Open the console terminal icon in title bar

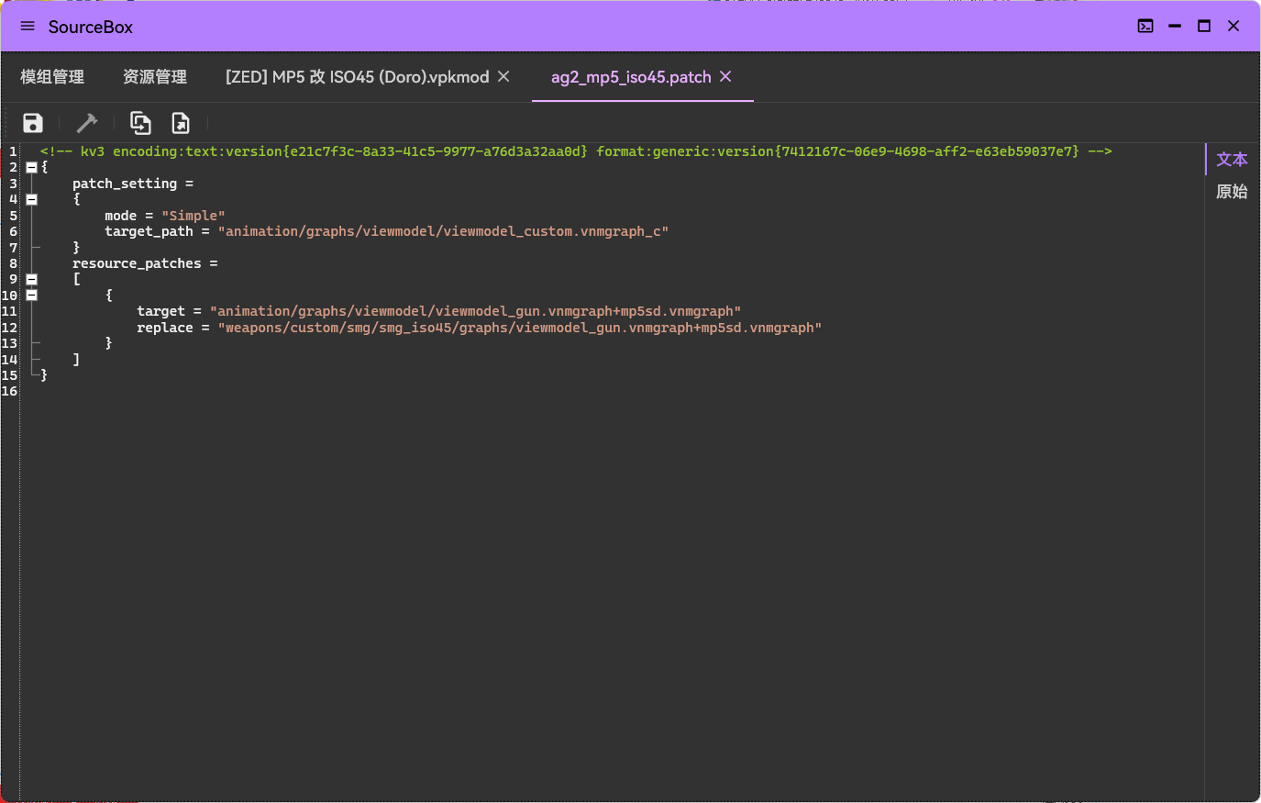1145,27
